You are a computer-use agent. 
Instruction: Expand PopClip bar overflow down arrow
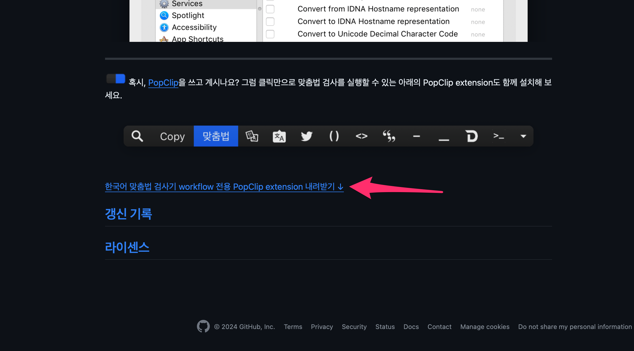(523, 136)
